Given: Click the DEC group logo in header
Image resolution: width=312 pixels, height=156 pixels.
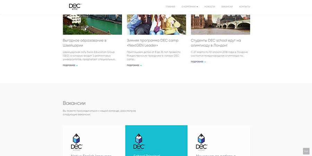Looking at the screenshot, I should click(x=75, y=7).
